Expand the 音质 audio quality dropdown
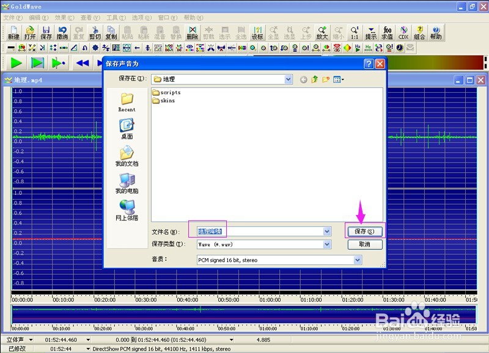This screenshot has width=489, height=353. 358,260
